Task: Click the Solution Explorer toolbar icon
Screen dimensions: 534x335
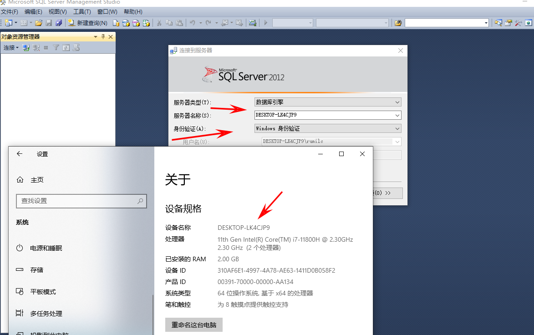Action: (x=498, y=23)
